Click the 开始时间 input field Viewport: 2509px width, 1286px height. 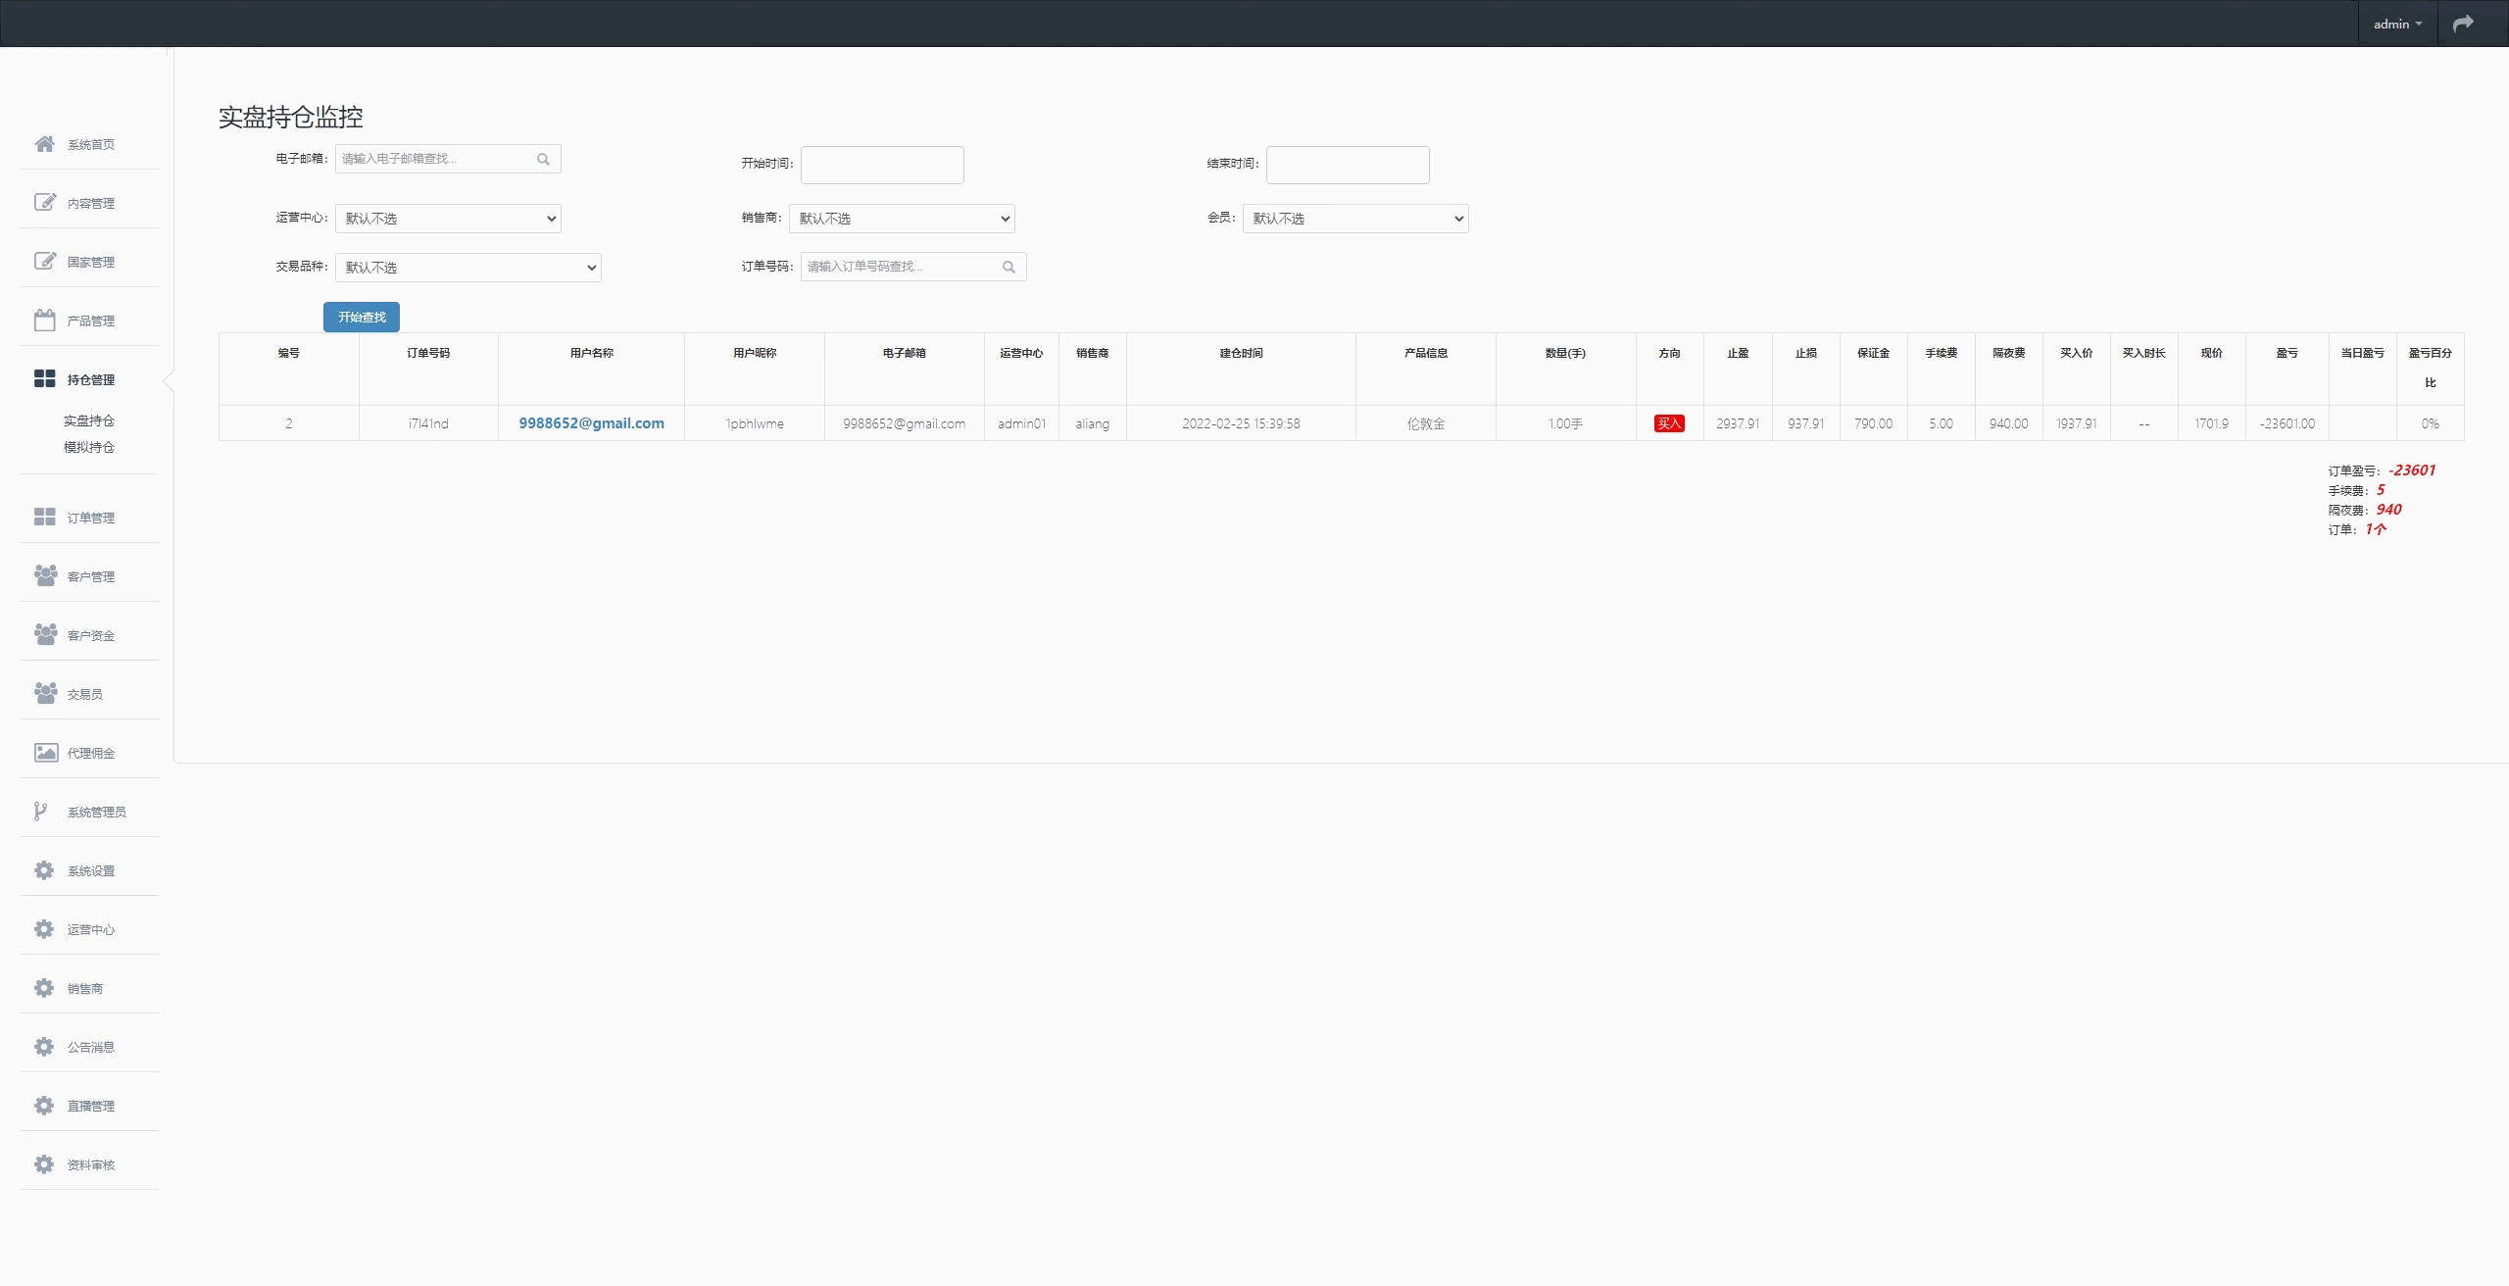pyautogui.click(x=882, y=165)
